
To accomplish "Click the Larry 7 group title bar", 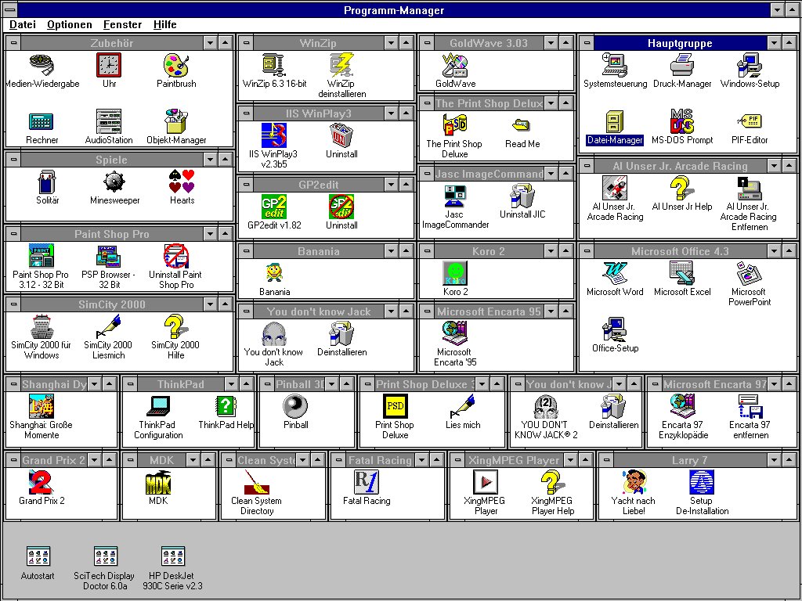I will pos(689,460).
